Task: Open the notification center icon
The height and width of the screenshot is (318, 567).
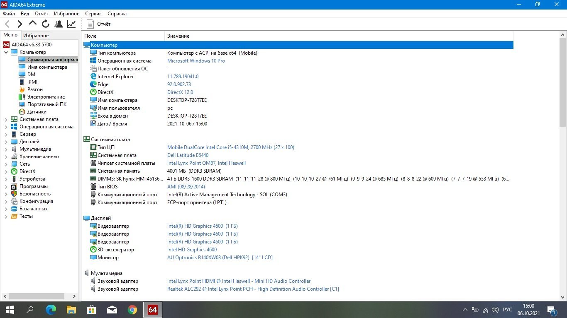Action: (552, 310)
